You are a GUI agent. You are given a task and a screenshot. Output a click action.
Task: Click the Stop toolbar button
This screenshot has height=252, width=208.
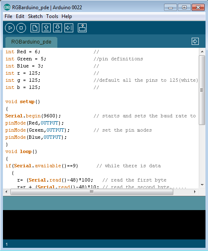pyautogui.click(x=21, y=28)
